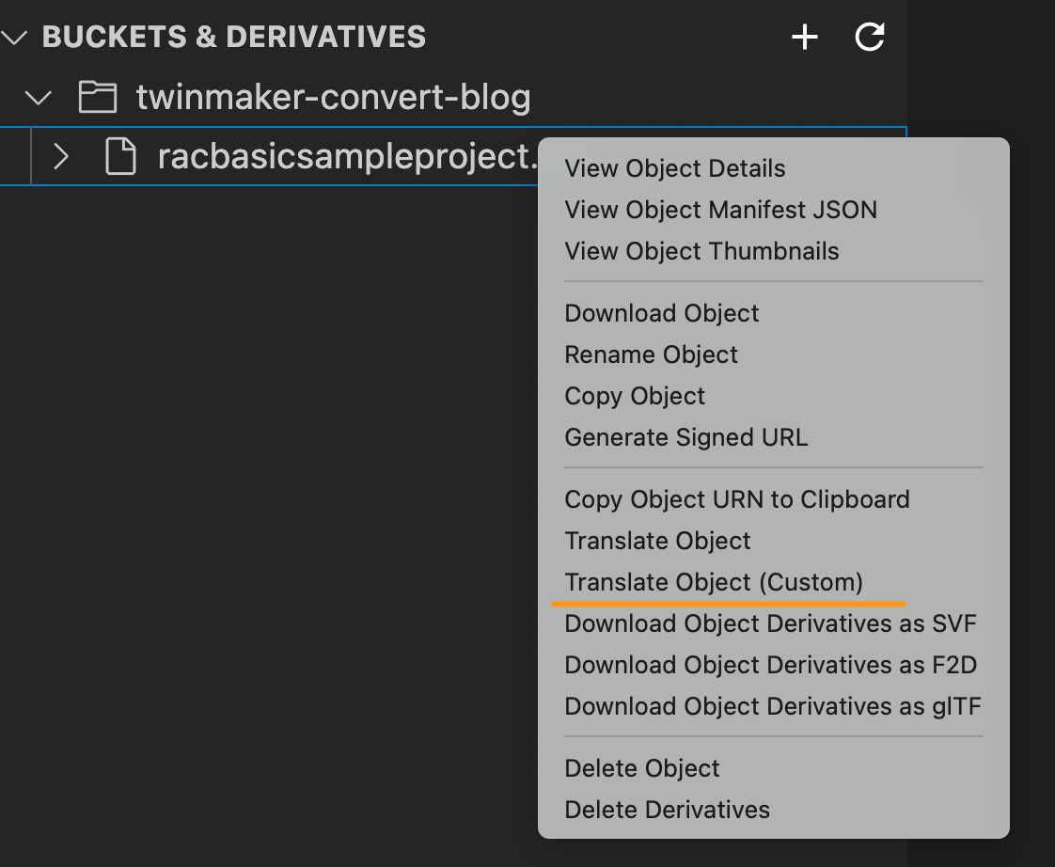Select View Object Manifest JSON
The height and width of the screenshot is (867, 1055).
(720, 210)
